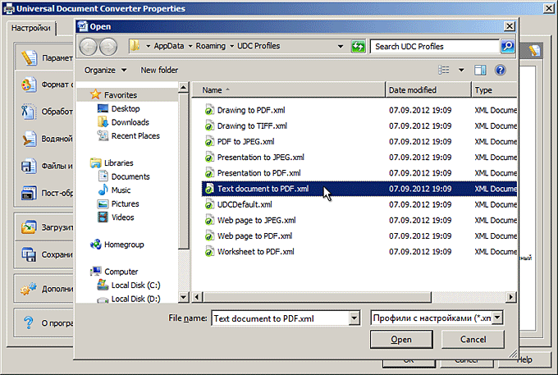Click file list horizontal scroll left arrow
The width and height of the screenshot is (558, 375).
coord(197,297)
